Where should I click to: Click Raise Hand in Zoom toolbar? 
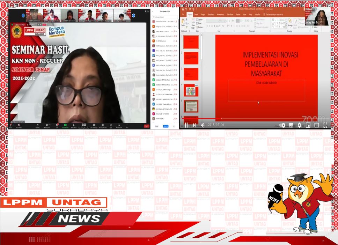pyautogui.click(x=74, y=126)
